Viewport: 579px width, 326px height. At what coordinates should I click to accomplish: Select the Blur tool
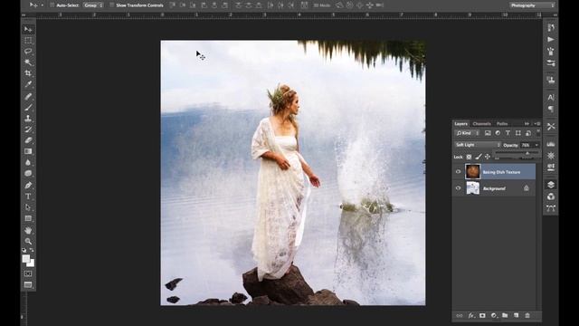28,162
